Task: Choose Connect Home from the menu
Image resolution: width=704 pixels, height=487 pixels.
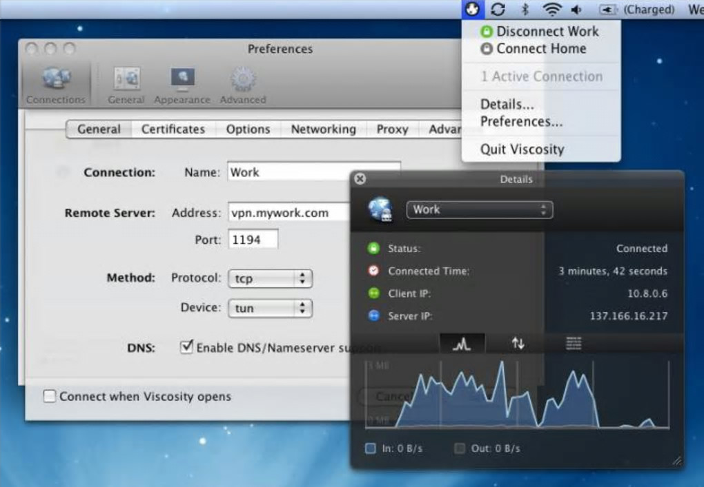Action: point(541,48)
